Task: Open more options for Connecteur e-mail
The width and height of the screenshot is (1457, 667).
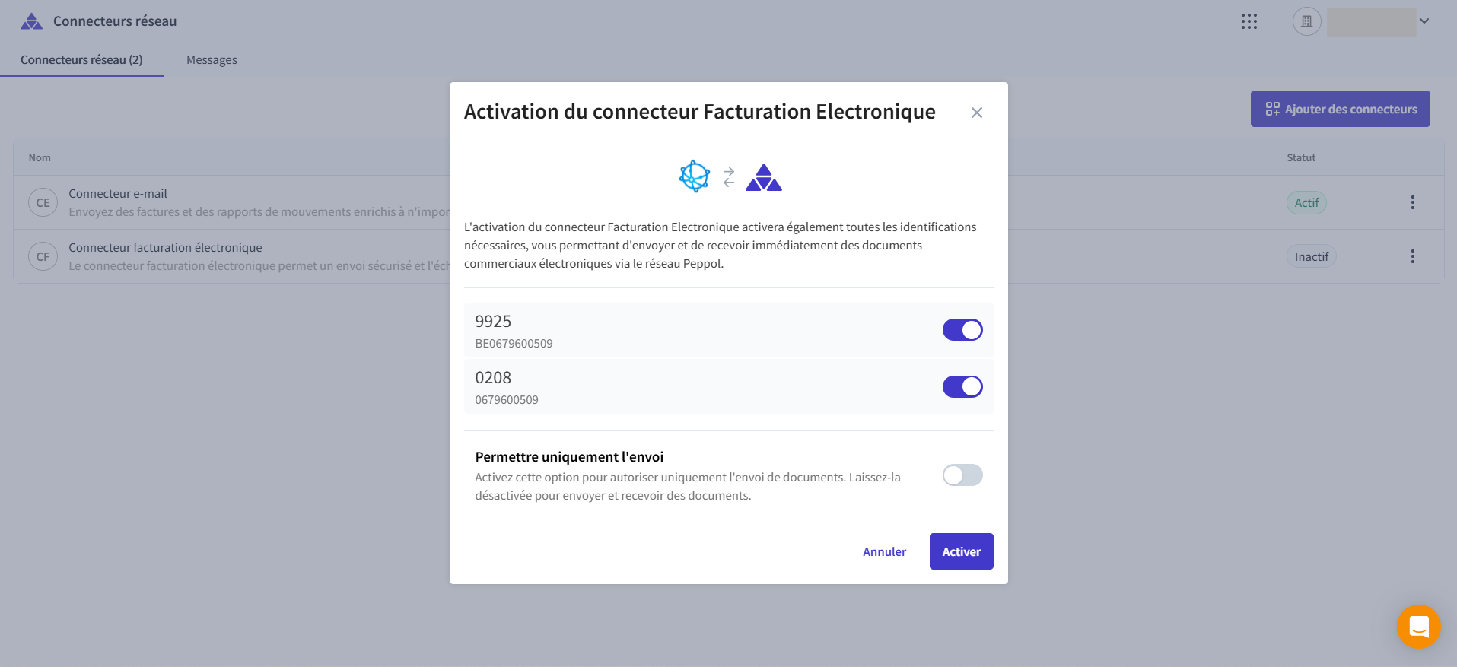Action: click(1412, 202)
